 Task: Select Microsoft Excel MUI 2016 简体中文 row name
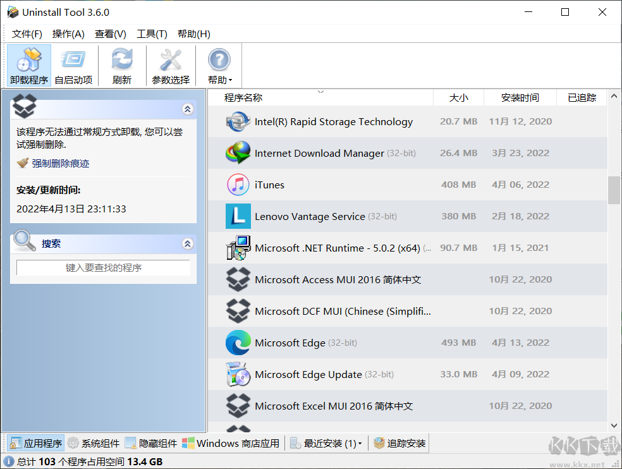point(334,406)
